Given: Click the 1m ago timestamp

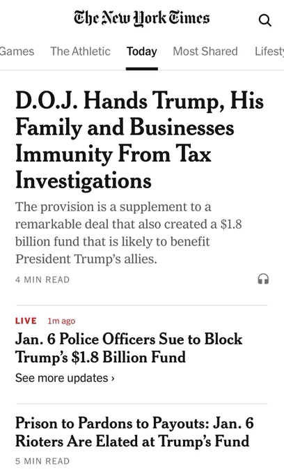Looking at the screenshot, I should [x=61, y=321].
